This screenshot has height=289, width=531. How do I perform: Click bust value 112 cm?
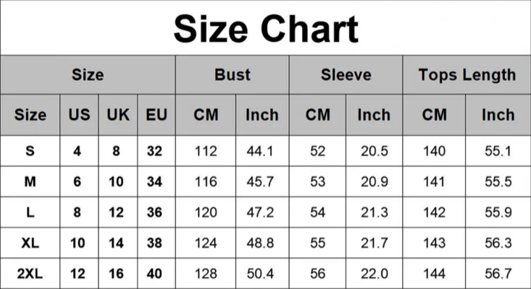(x=206, y=151)
